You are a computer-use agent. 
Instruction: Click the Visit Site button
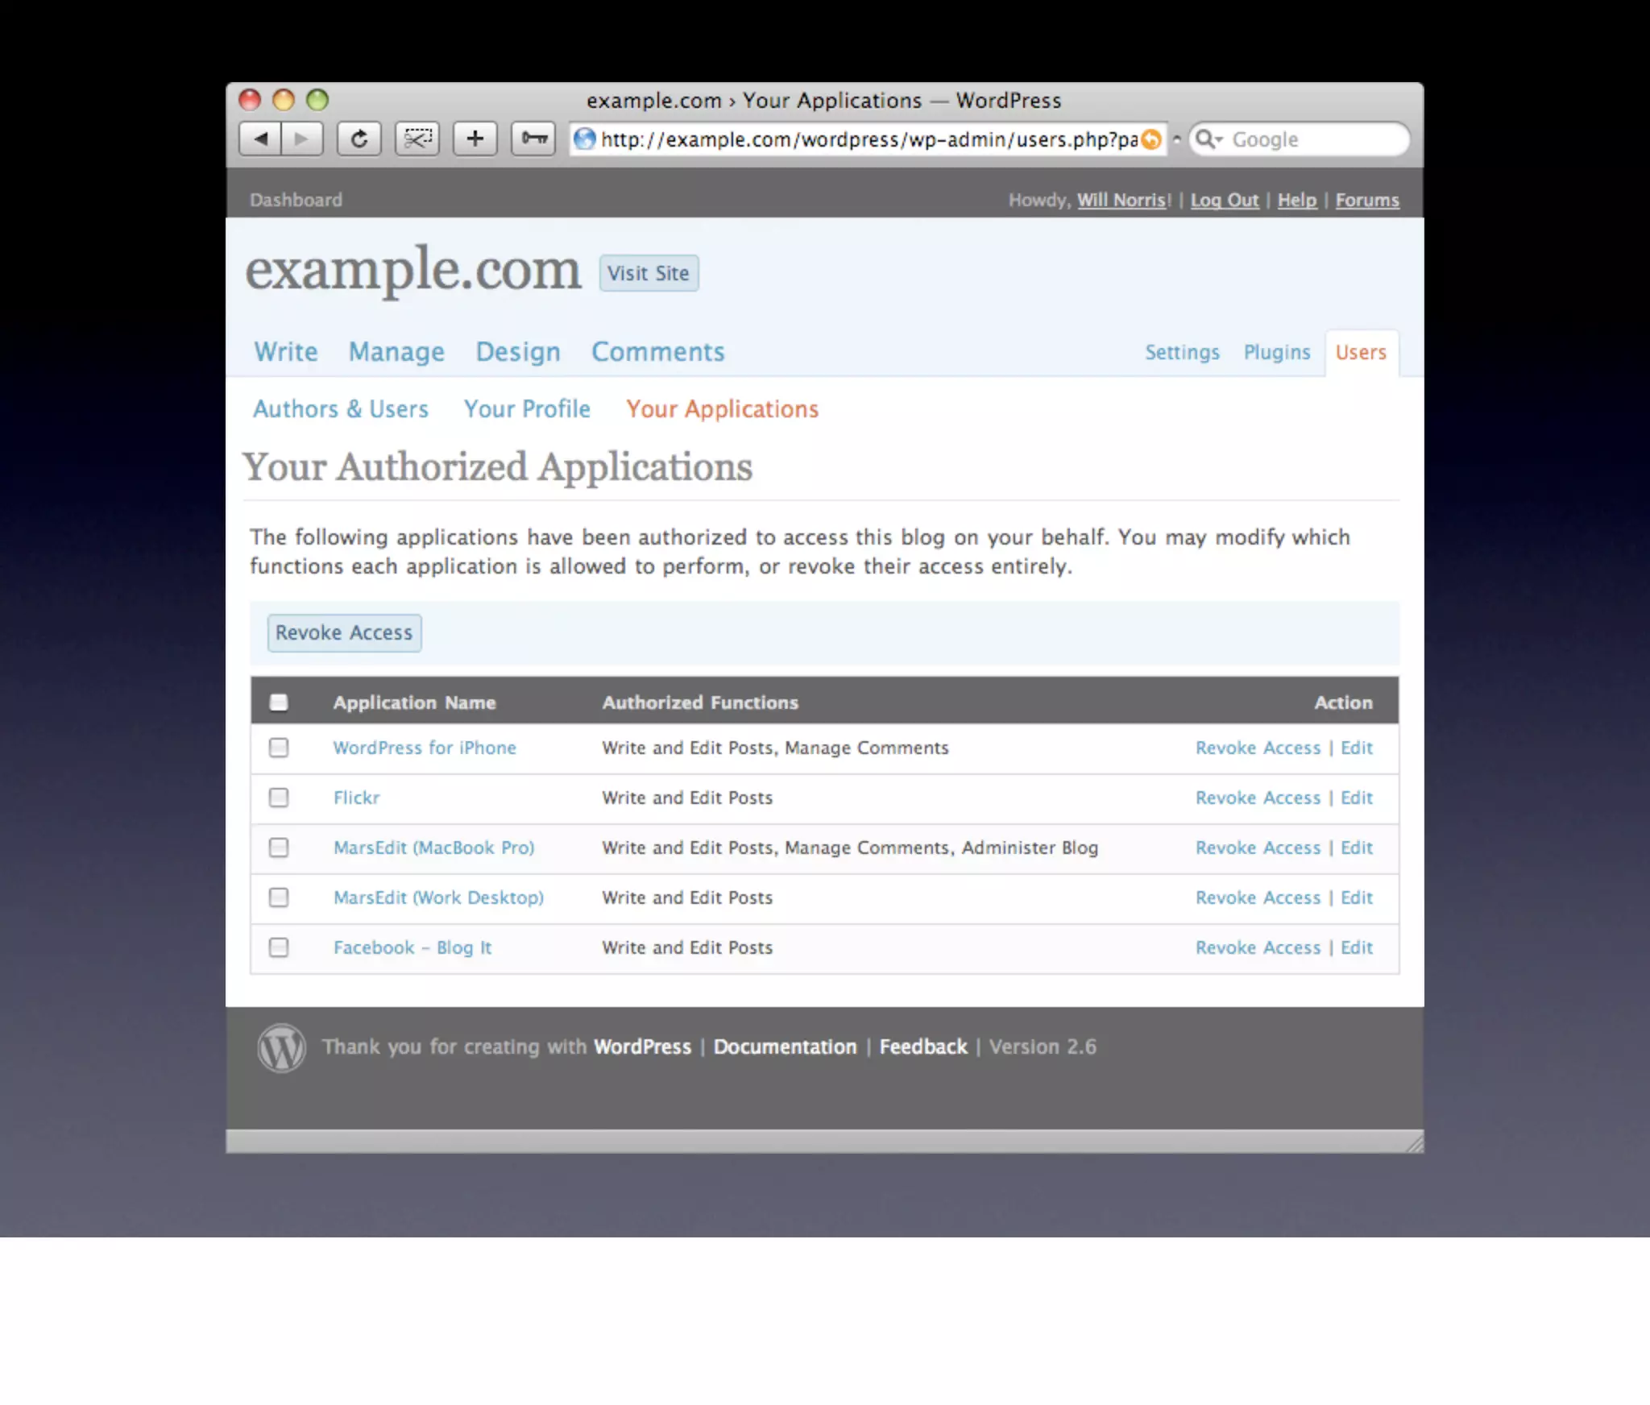pos(649,274)
